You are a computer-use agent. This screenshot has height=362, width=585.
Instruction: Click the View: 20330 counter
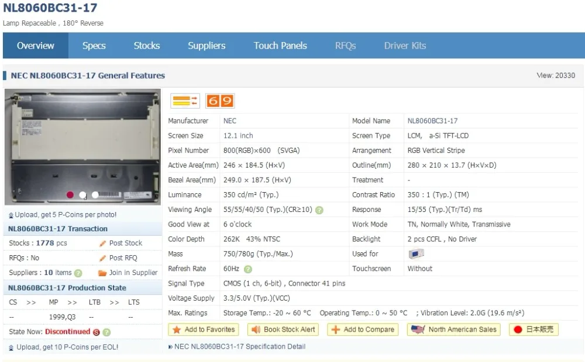556,75
